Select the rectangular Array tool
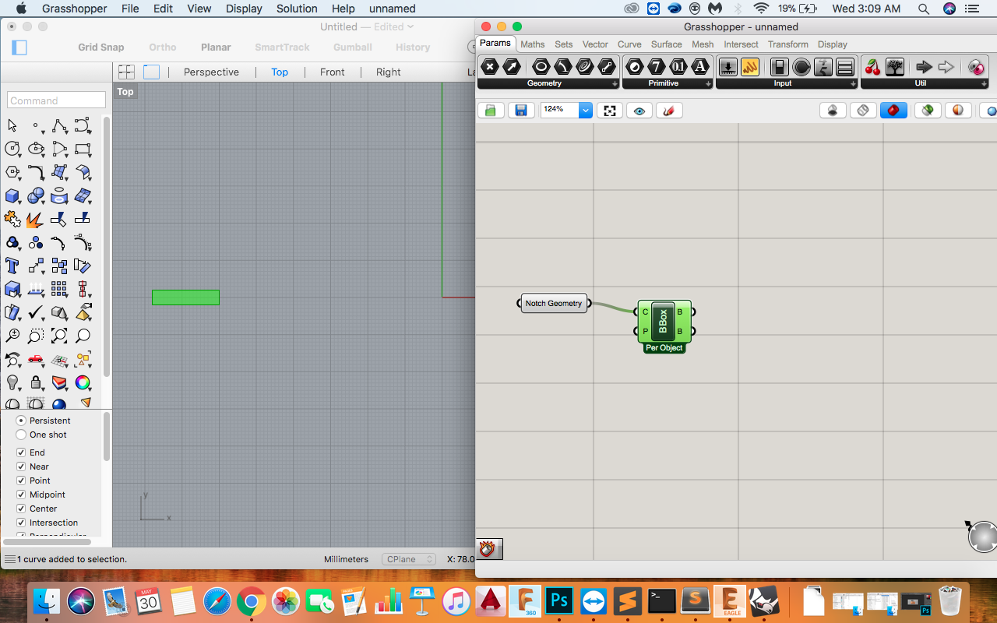Screen dimensions: 997x623 (x=59, y=289)
